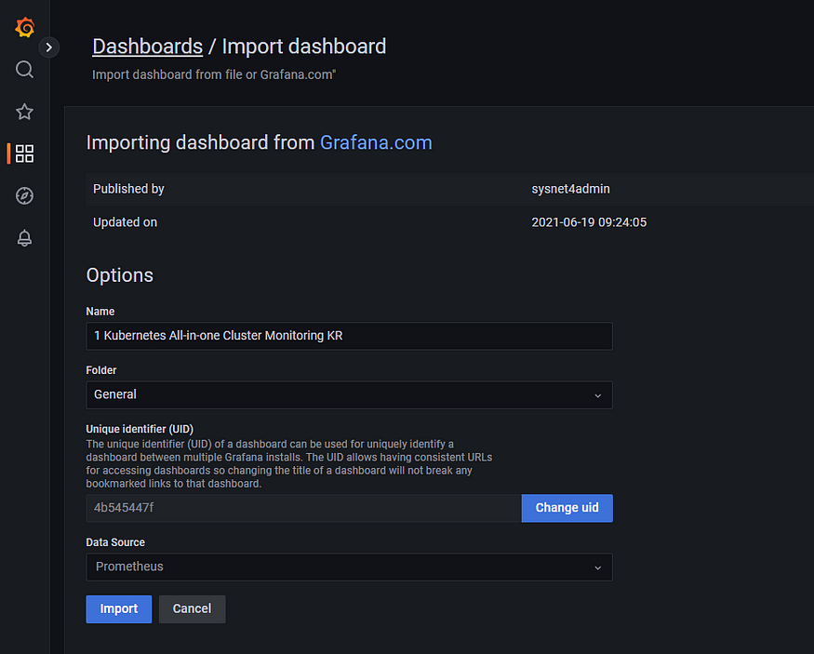Screen dimensions: 814x654
Task: Edit the dashboard Name field
Action: click(349, 336)
